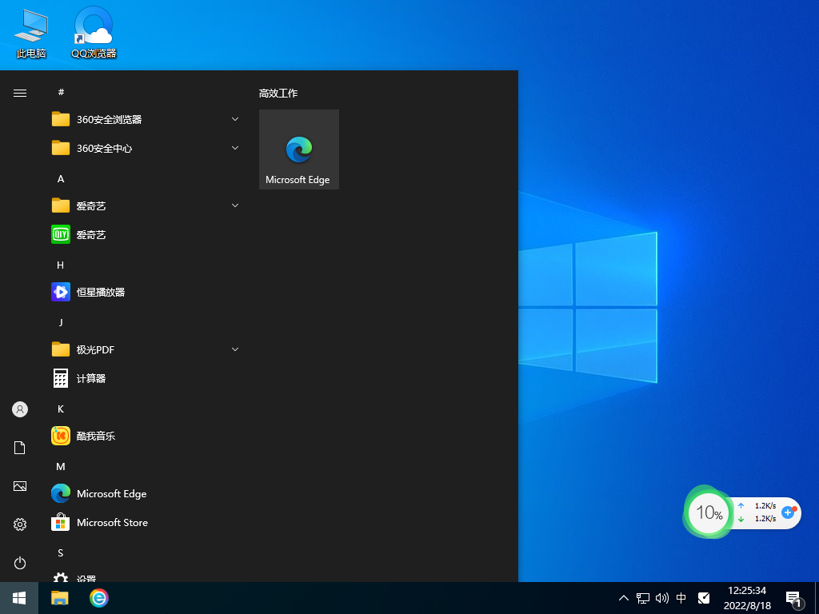Launch Microsoft Store from the app list
This screenshot has height=614, width=819.
110,522
